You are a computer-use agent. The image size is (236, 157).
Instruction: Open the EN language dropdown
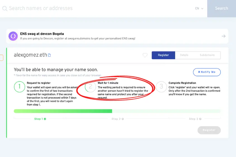(199, 8)
